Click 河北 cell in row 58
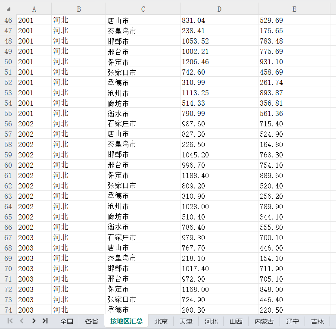The width and height of the screenshot is (336, 329). click(x=79, y=144)
